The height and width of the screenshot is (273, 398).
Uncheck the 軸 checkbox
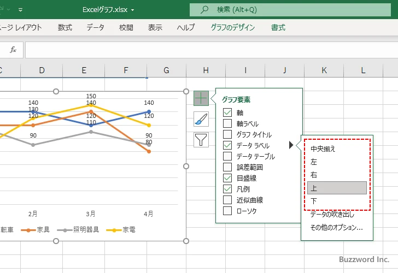pos(227,112)
